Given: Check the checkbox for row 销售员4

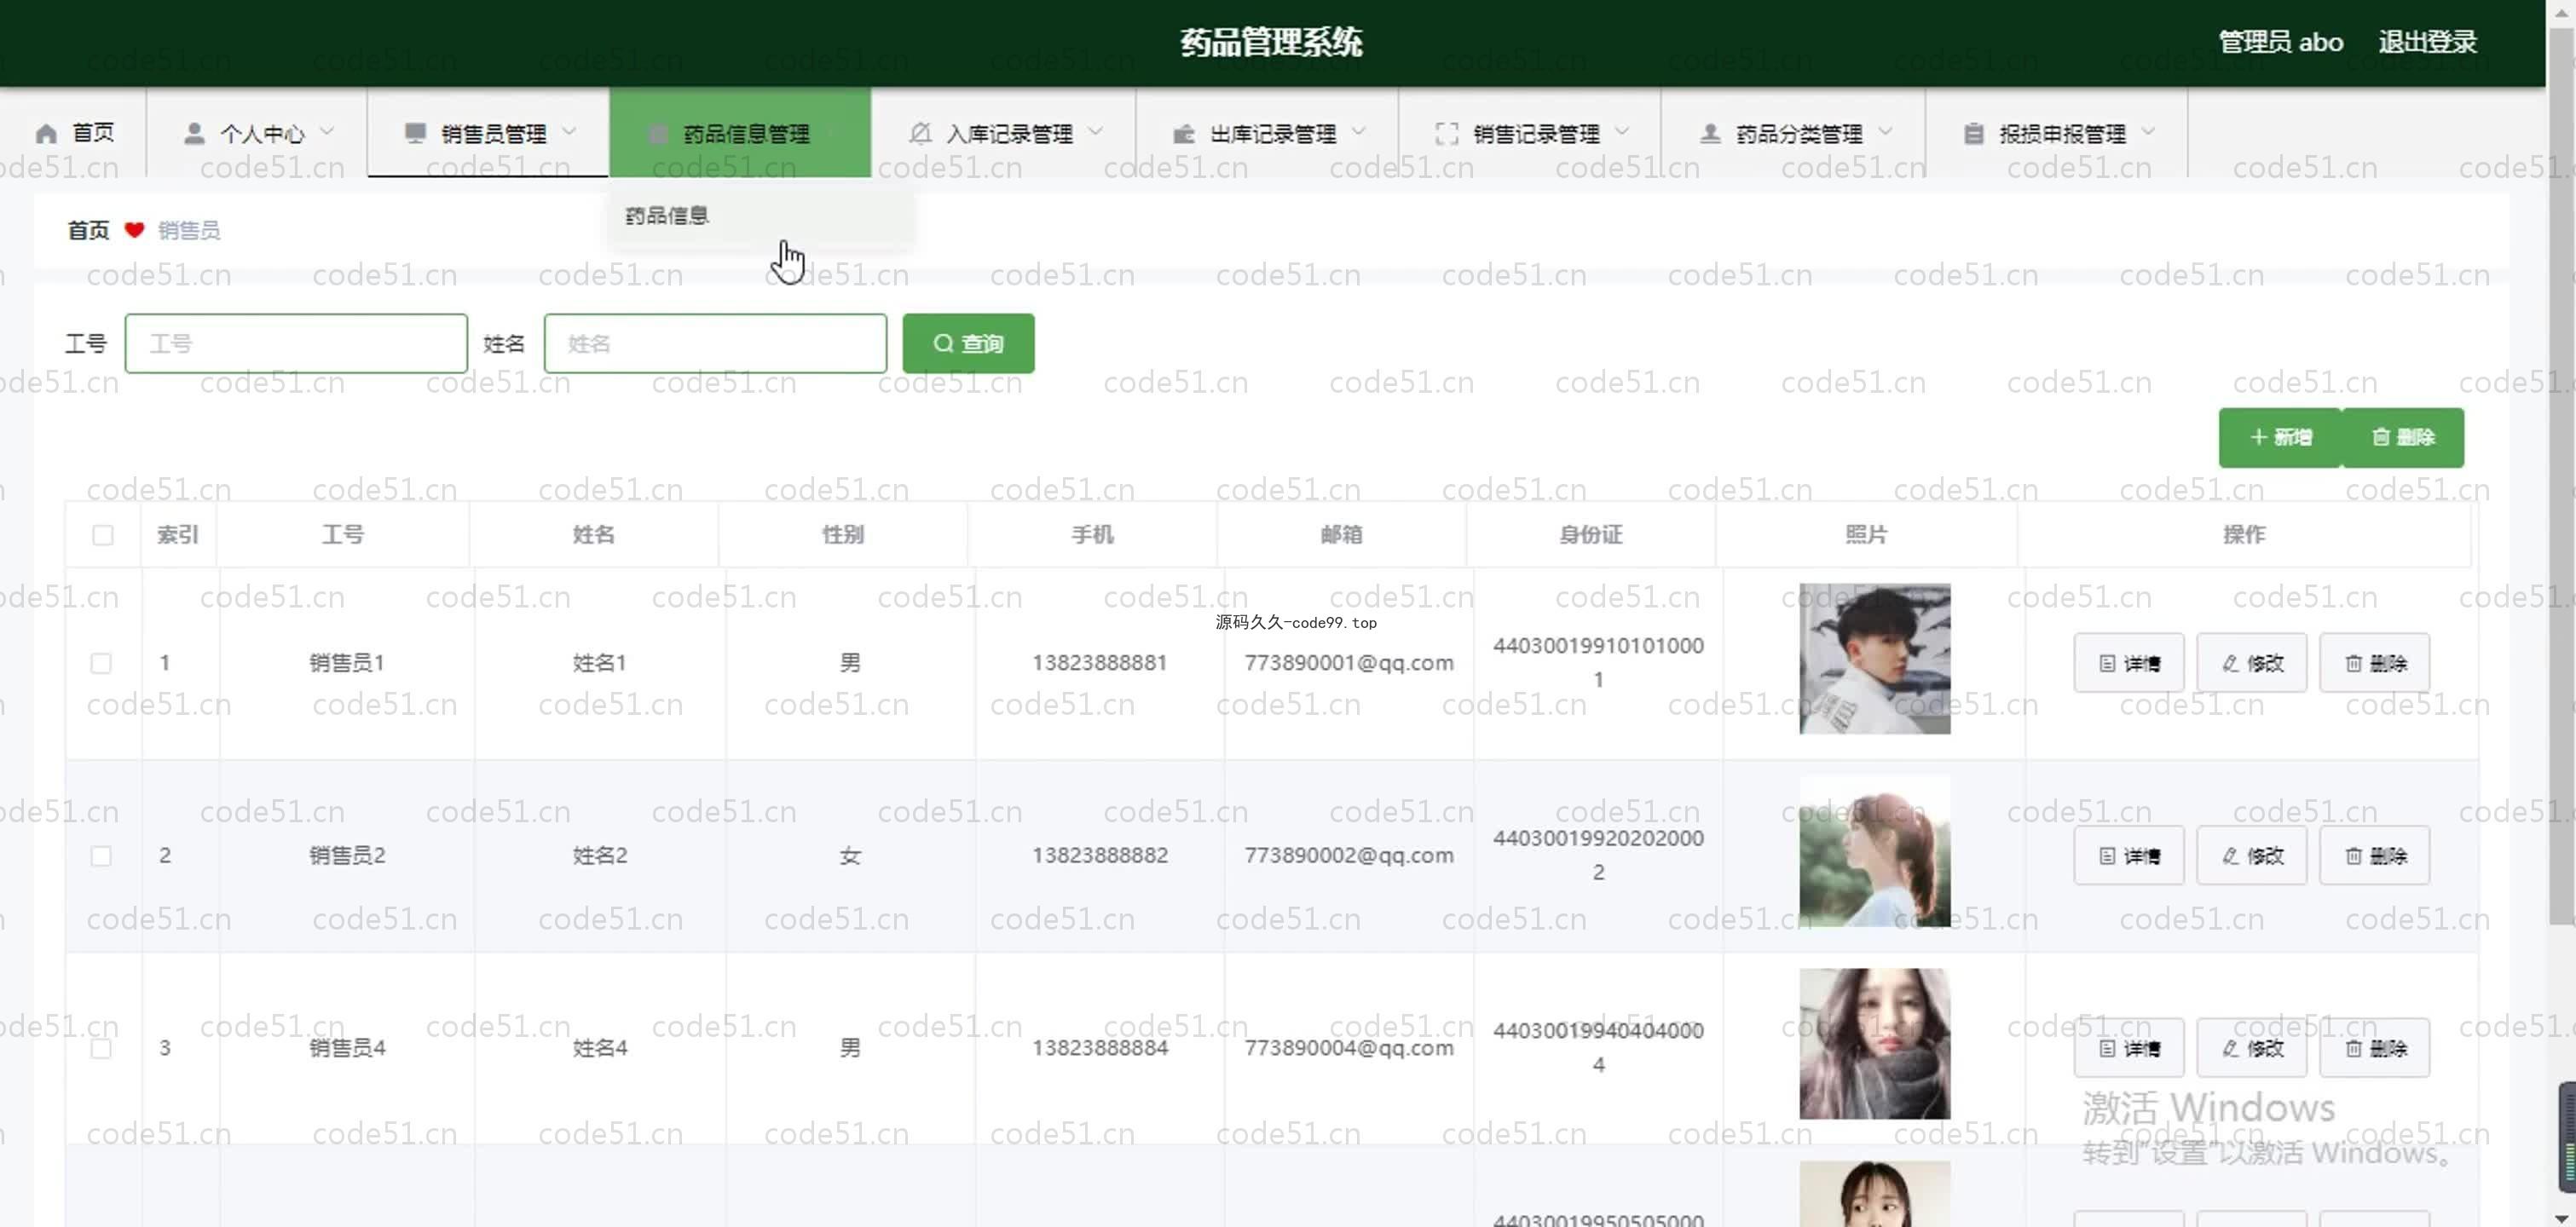Looking at the screenshot, I should click(x=101, y=1048).
